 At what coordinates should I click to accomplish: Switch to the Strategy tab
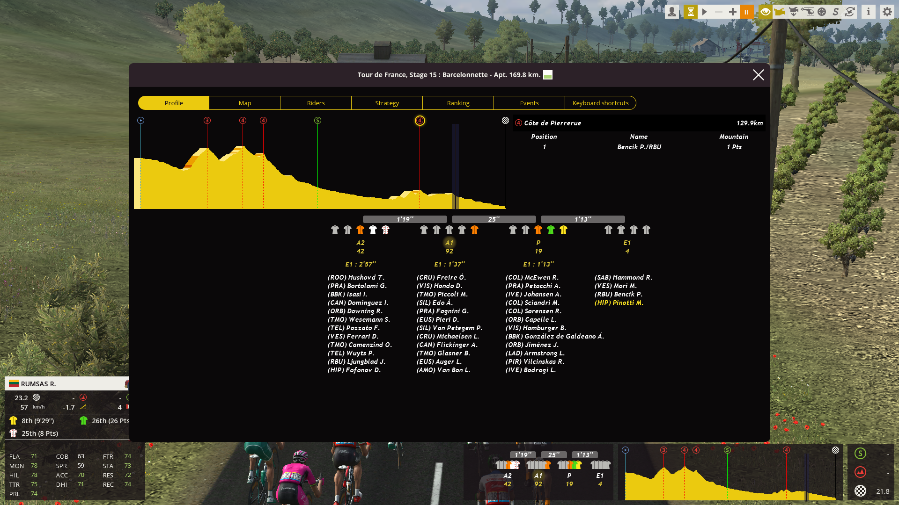(x=387, y=103)
